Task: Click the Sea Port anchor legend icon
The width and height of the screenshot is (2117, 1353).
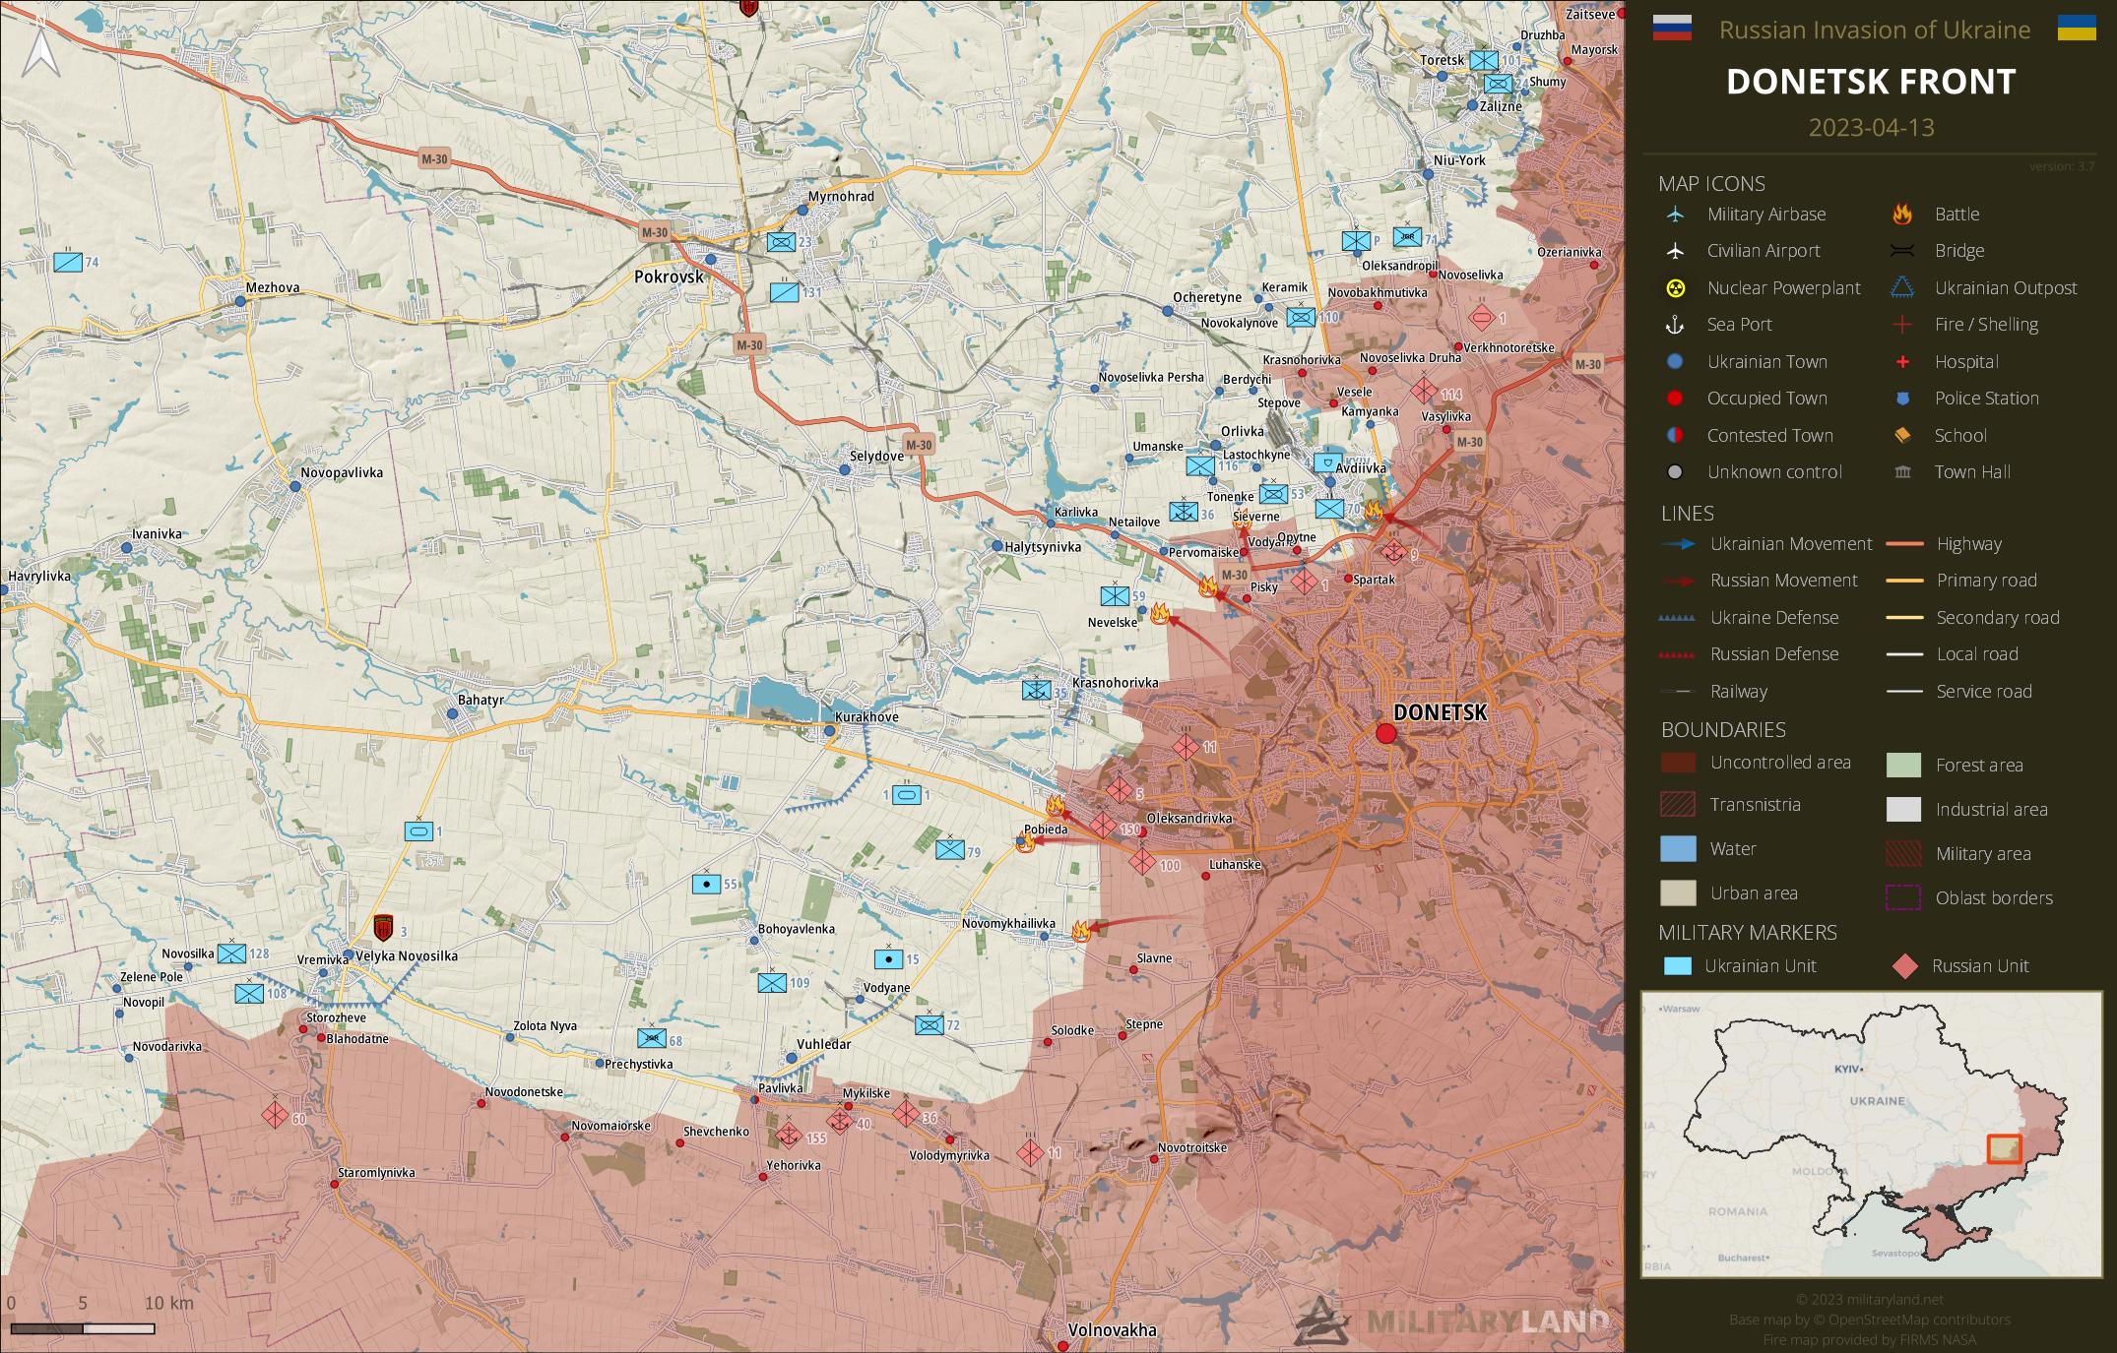Action: tap(1674, 325)
